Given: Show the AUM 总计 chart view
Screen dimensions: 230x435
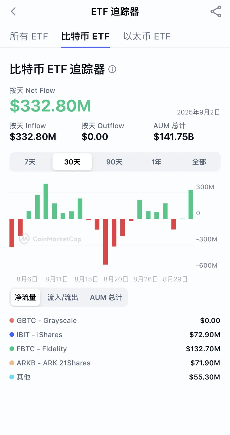Looking at the screenshot, I should click(106, 297).
